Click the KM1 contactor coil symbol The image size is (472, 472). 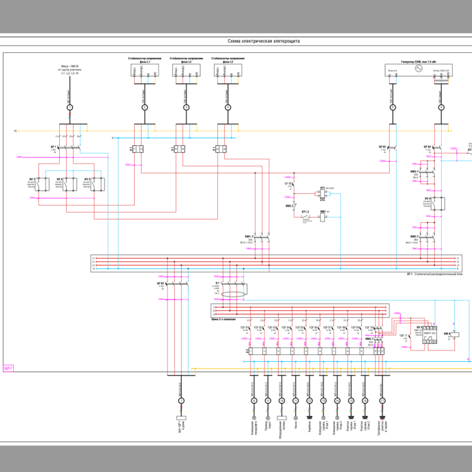(x=322, y=217)
